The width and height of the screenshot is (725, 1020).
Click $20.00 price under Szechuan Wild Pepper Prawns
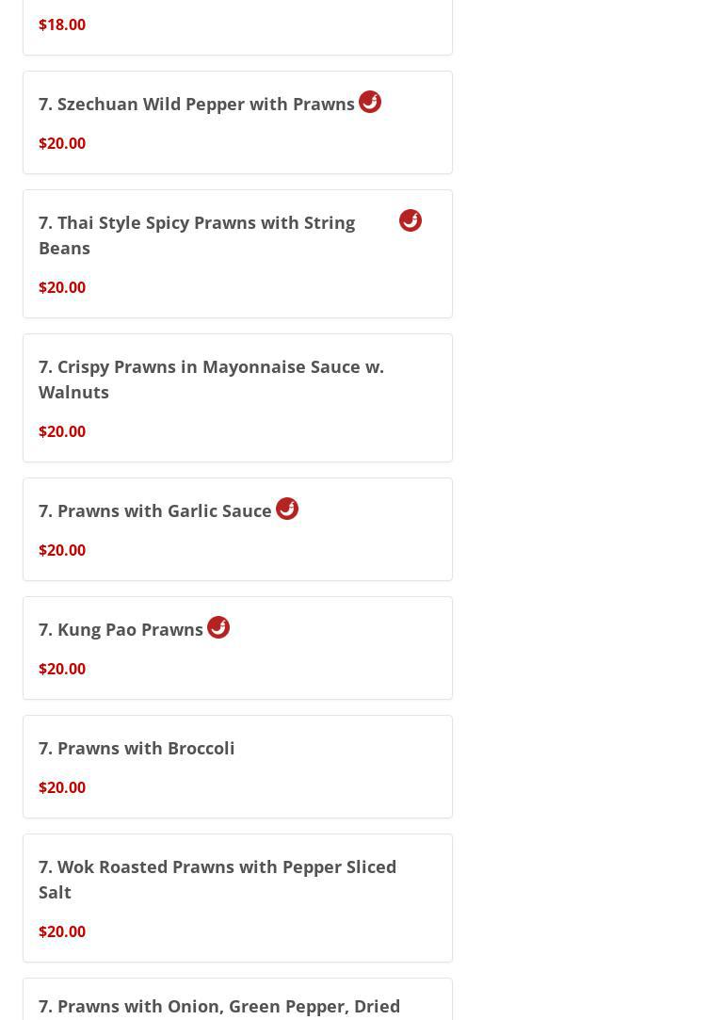[62, 143]
